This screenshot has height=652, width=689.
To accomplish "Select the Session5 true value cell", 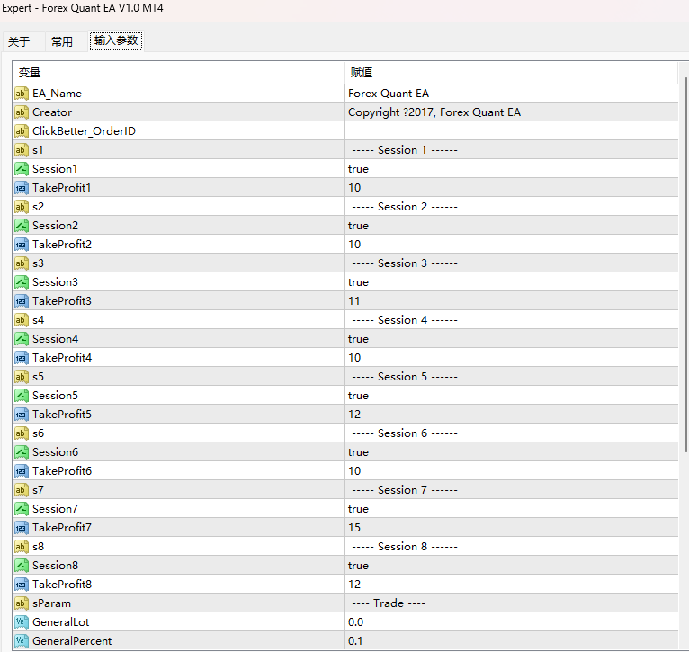I will pyautogui.click(x=512, y=396).
